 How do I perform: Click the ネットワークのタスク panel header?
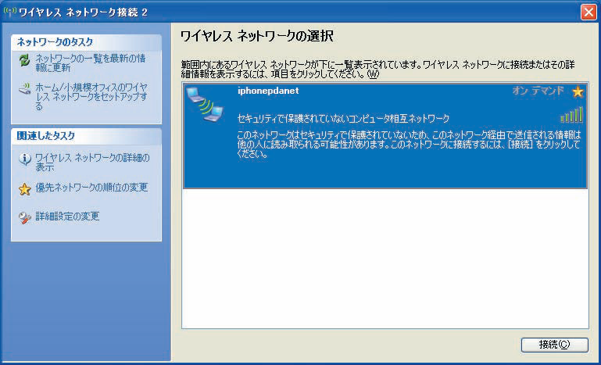pos(86,42)
